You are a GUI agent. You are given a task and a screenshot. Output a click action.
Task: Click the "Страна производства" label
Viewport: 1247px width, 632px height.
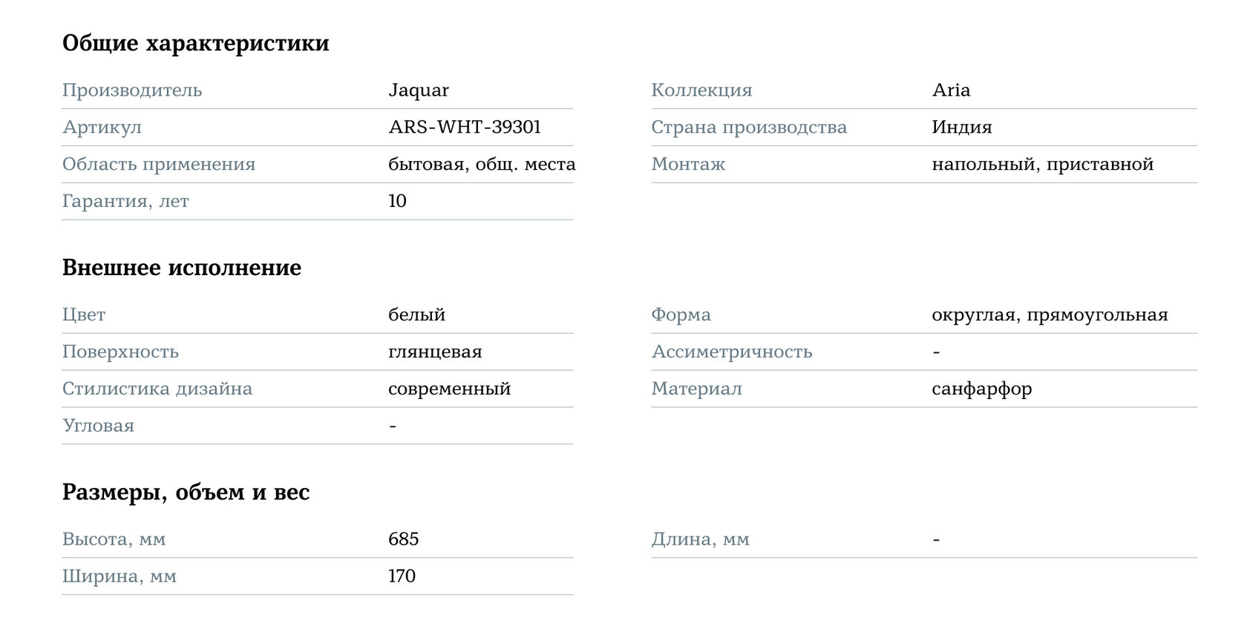748,128
